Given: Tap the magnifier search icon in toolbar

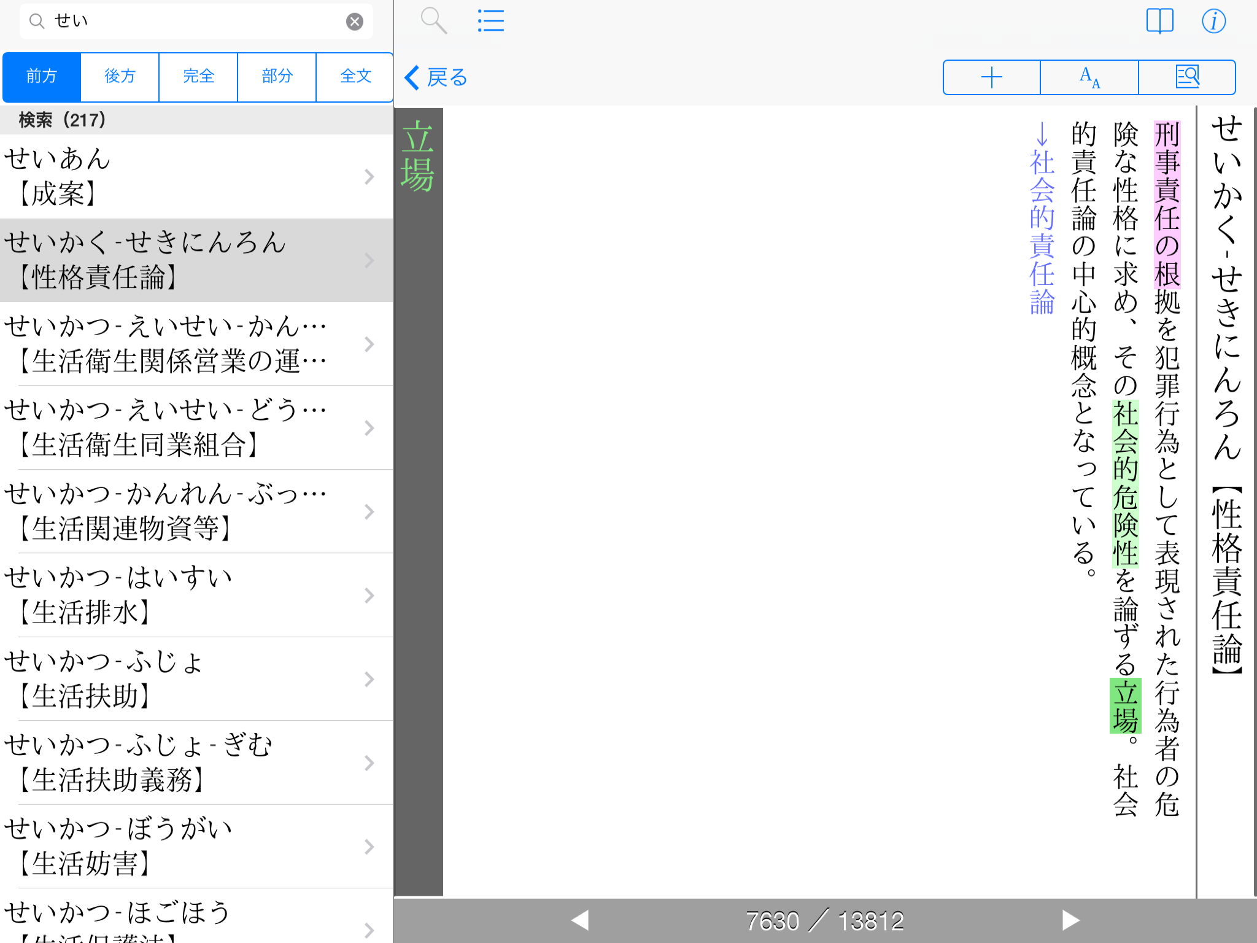Looking at the screenshot, I should (433, 21).
